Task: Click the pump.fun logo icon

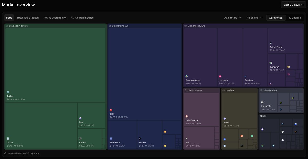Action: (x=271, y=63)
